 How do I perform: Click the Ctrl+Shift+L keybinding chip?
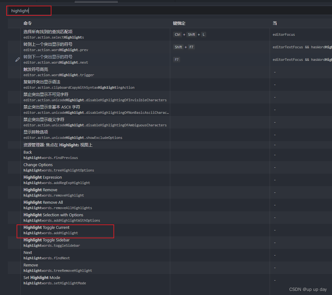(x=190, y=34)
